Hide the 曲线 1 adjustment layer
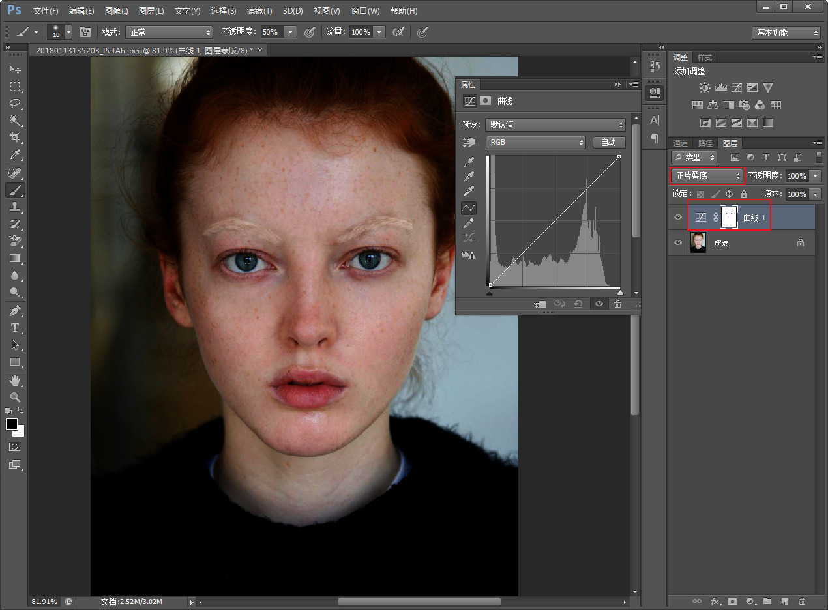Screen dimensions: 828x610 [x=678, y=217]
